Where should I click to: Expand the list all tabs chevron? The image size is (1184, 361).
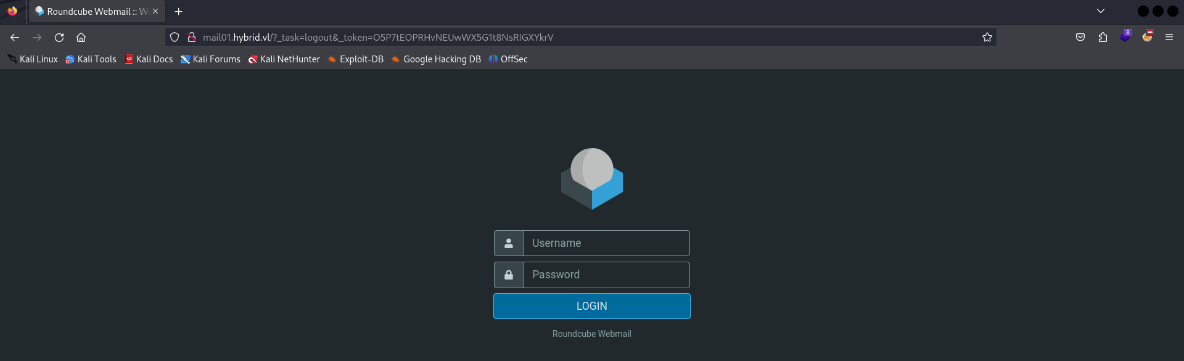(1100, 11)
